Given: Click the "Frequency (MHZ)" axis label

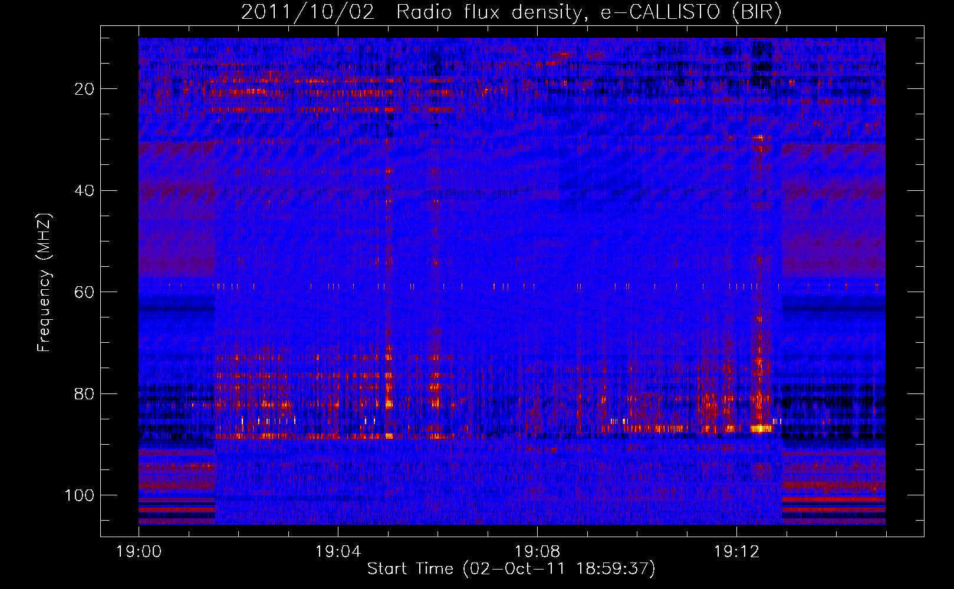Looking at the screenshot, I should point(44,283).
